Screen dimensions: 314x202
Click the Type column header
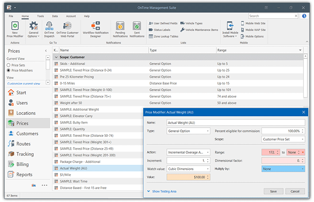pos(182,50)
